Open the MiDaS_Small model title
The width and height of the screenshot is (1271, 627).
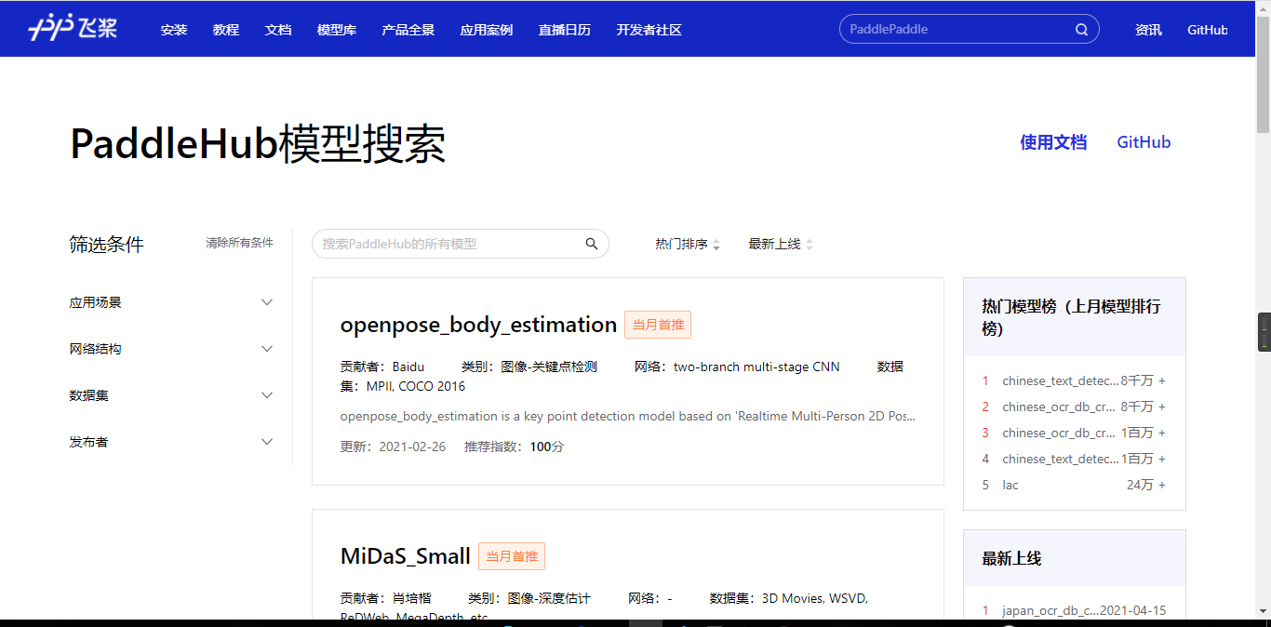click(x=406, y=556)
